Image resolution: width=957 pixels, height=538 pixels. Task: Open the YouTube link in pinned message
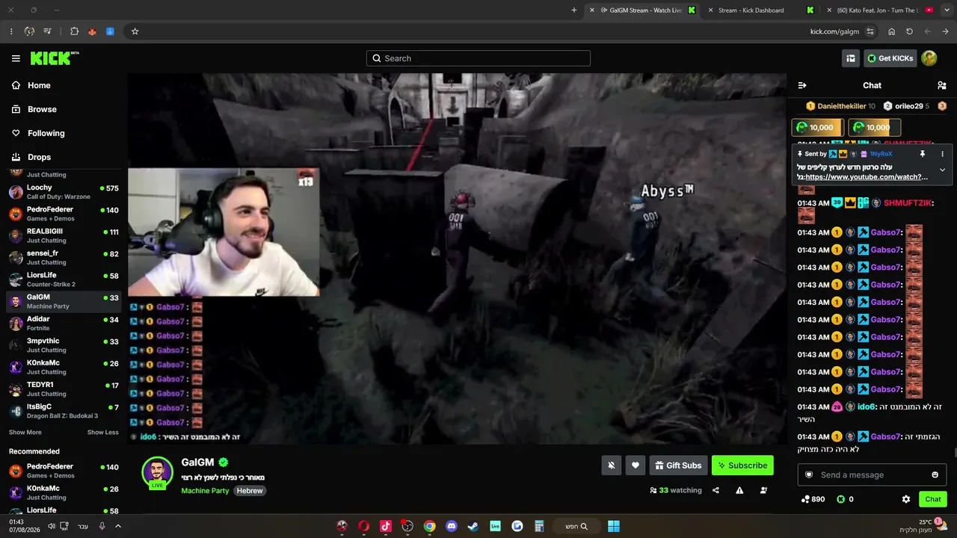point(867,177)
